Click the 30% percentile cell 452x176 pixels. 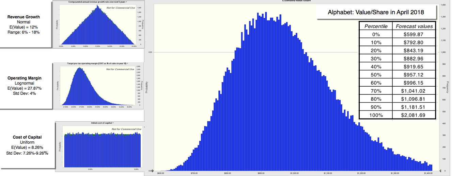click(x=376, y=58)
